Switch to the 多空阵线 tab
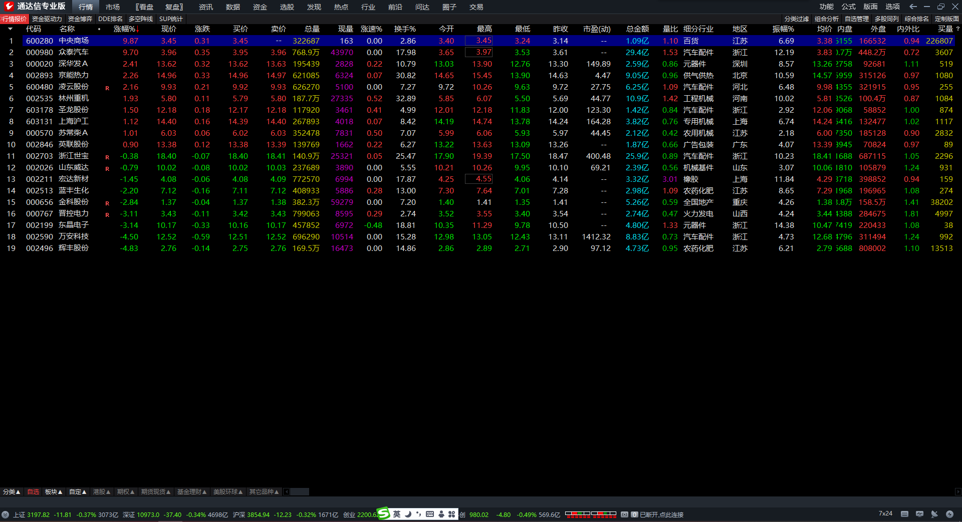This screenshot has width=962, height=522. click(141, 19)
